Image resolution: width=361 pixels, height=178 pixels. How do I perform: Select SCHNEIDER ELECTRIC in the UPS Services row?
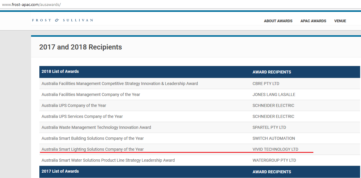(x=273, y=116)
